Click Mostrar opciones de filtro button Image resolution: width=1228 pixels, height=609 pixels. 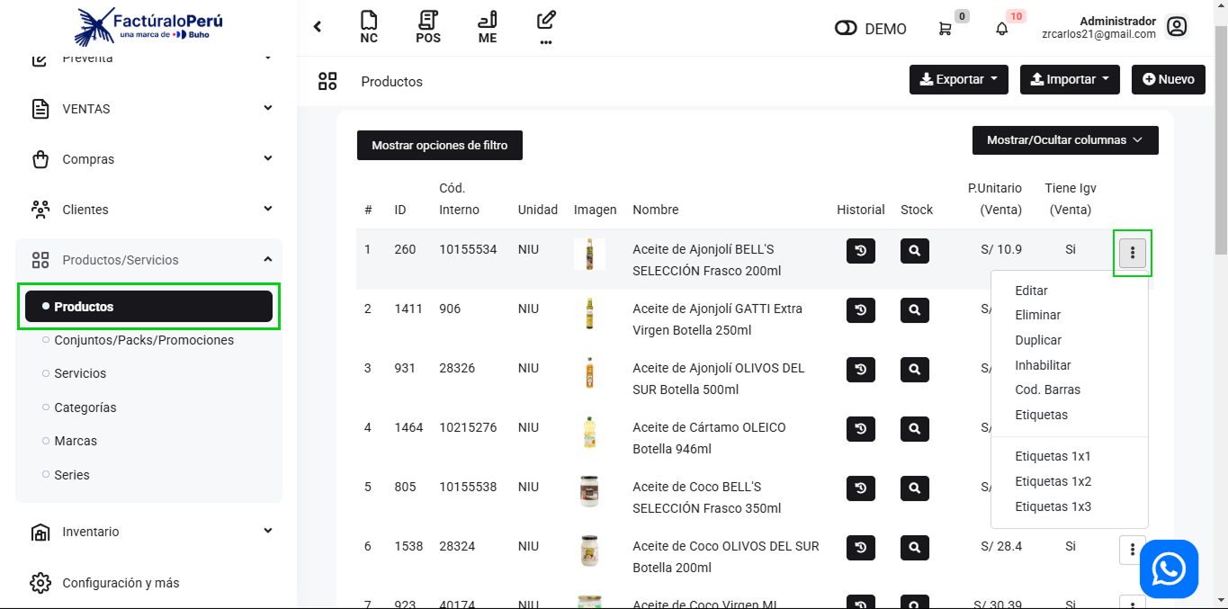[x=439, y=146]
